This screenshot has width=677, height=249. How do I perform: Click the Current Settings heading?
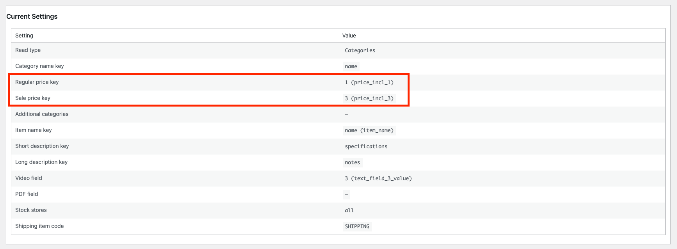[x=32, y=16]
